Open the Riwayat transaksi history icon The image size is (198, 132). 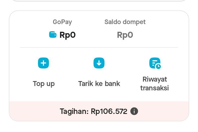[x=155, y=63]
